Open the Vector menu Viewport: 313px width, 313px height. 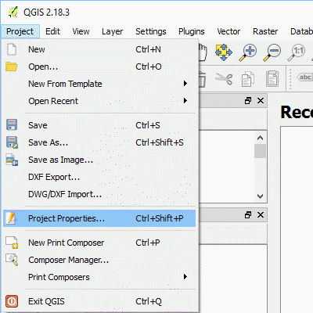pyautogui.click(x=228, y=31)
